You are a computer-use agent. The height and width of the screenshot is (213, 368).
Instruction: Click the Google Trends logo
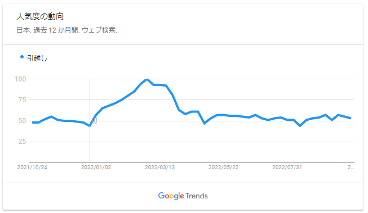183,196
